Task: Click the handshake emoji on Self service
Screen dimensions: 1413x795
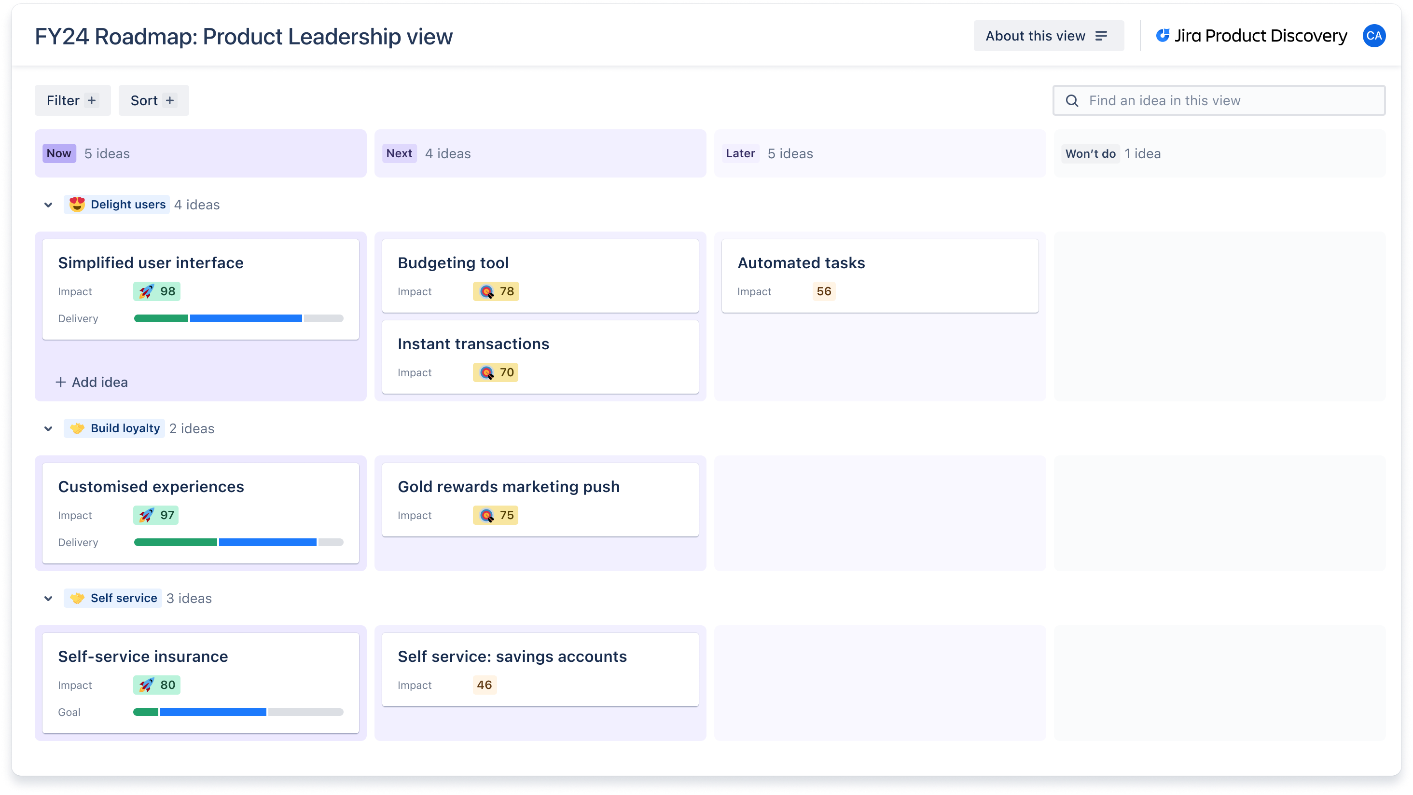Action: point(77,598)
